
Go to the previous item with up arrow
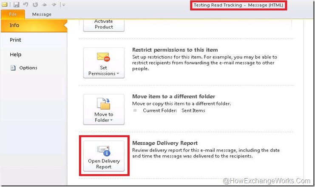coord(44,4)
